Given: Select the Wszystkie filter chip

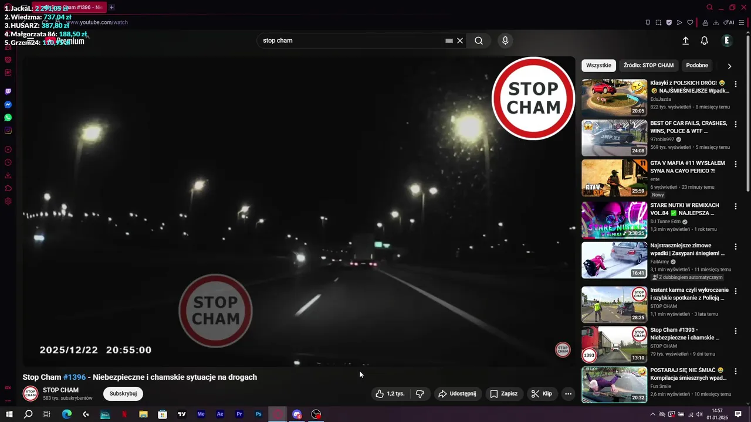Looking at the screenshot, I should click(x=598, y=65).
